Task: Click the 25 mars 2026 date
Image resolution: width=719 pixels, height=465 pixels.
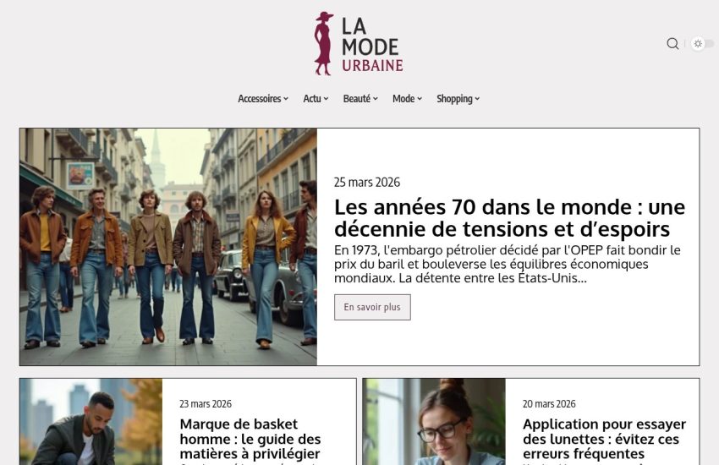Action: point(367,183)
